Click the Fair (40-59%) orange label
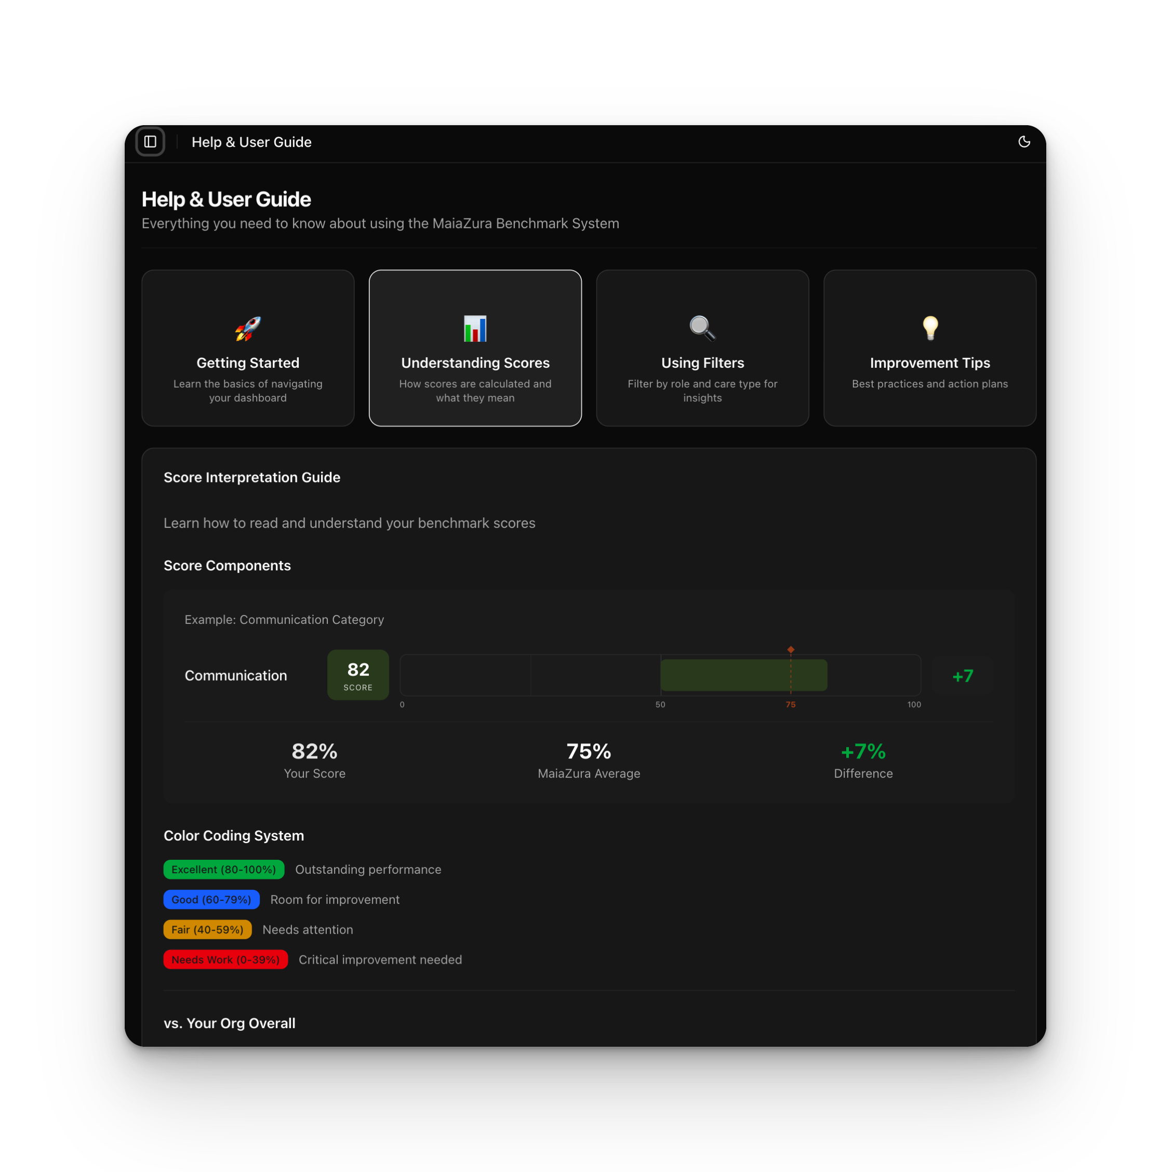 (207, 929)
